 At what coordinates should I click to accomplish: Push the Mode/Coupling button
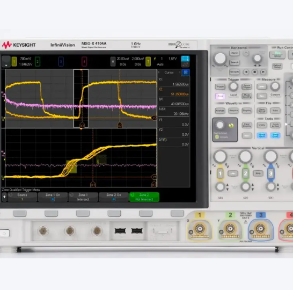pyautogui.click(x=247, y=96)
